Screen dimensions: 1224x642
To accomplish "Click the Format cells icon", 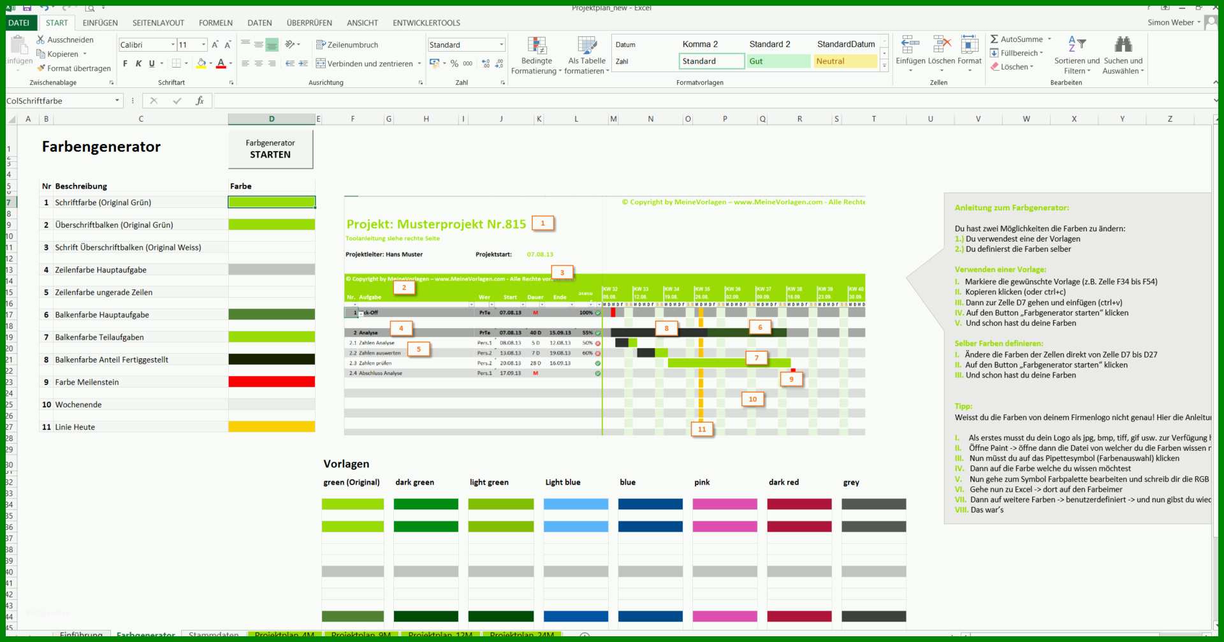I will [x=970, y=45].
